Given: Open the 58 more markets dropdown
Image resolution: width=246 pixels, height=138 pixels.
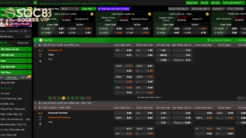Looking at the screenshot, I should point(241,98).
